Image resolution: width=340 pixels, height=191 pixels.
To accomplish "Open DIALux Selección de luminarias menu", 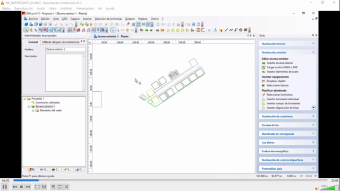I will [x=108, y=19].
